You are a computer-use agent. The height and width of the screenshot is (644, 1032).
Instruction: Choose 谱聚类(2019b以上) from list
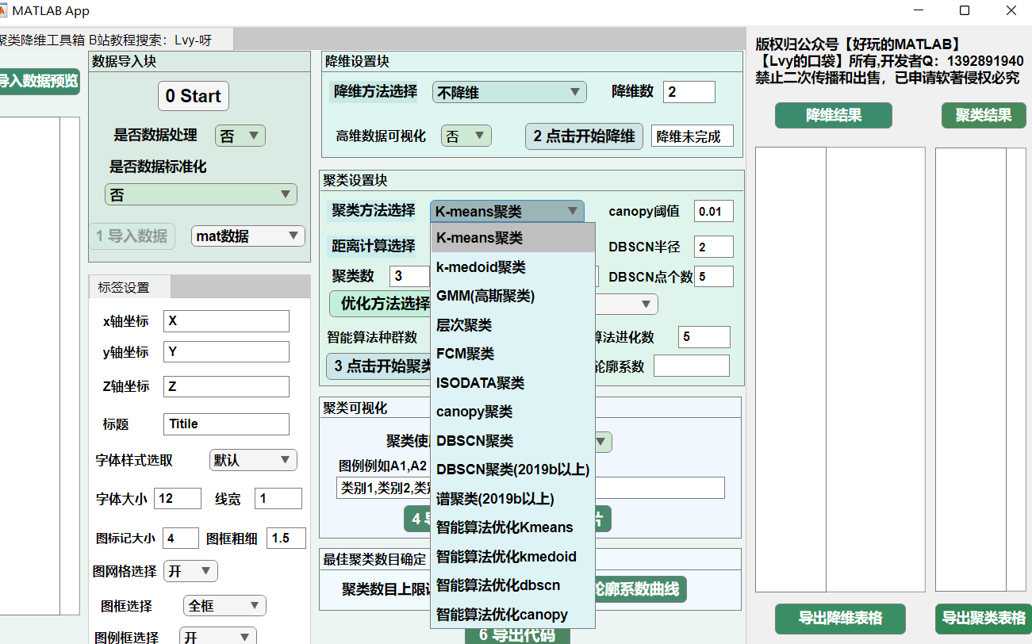coord(495,499)
